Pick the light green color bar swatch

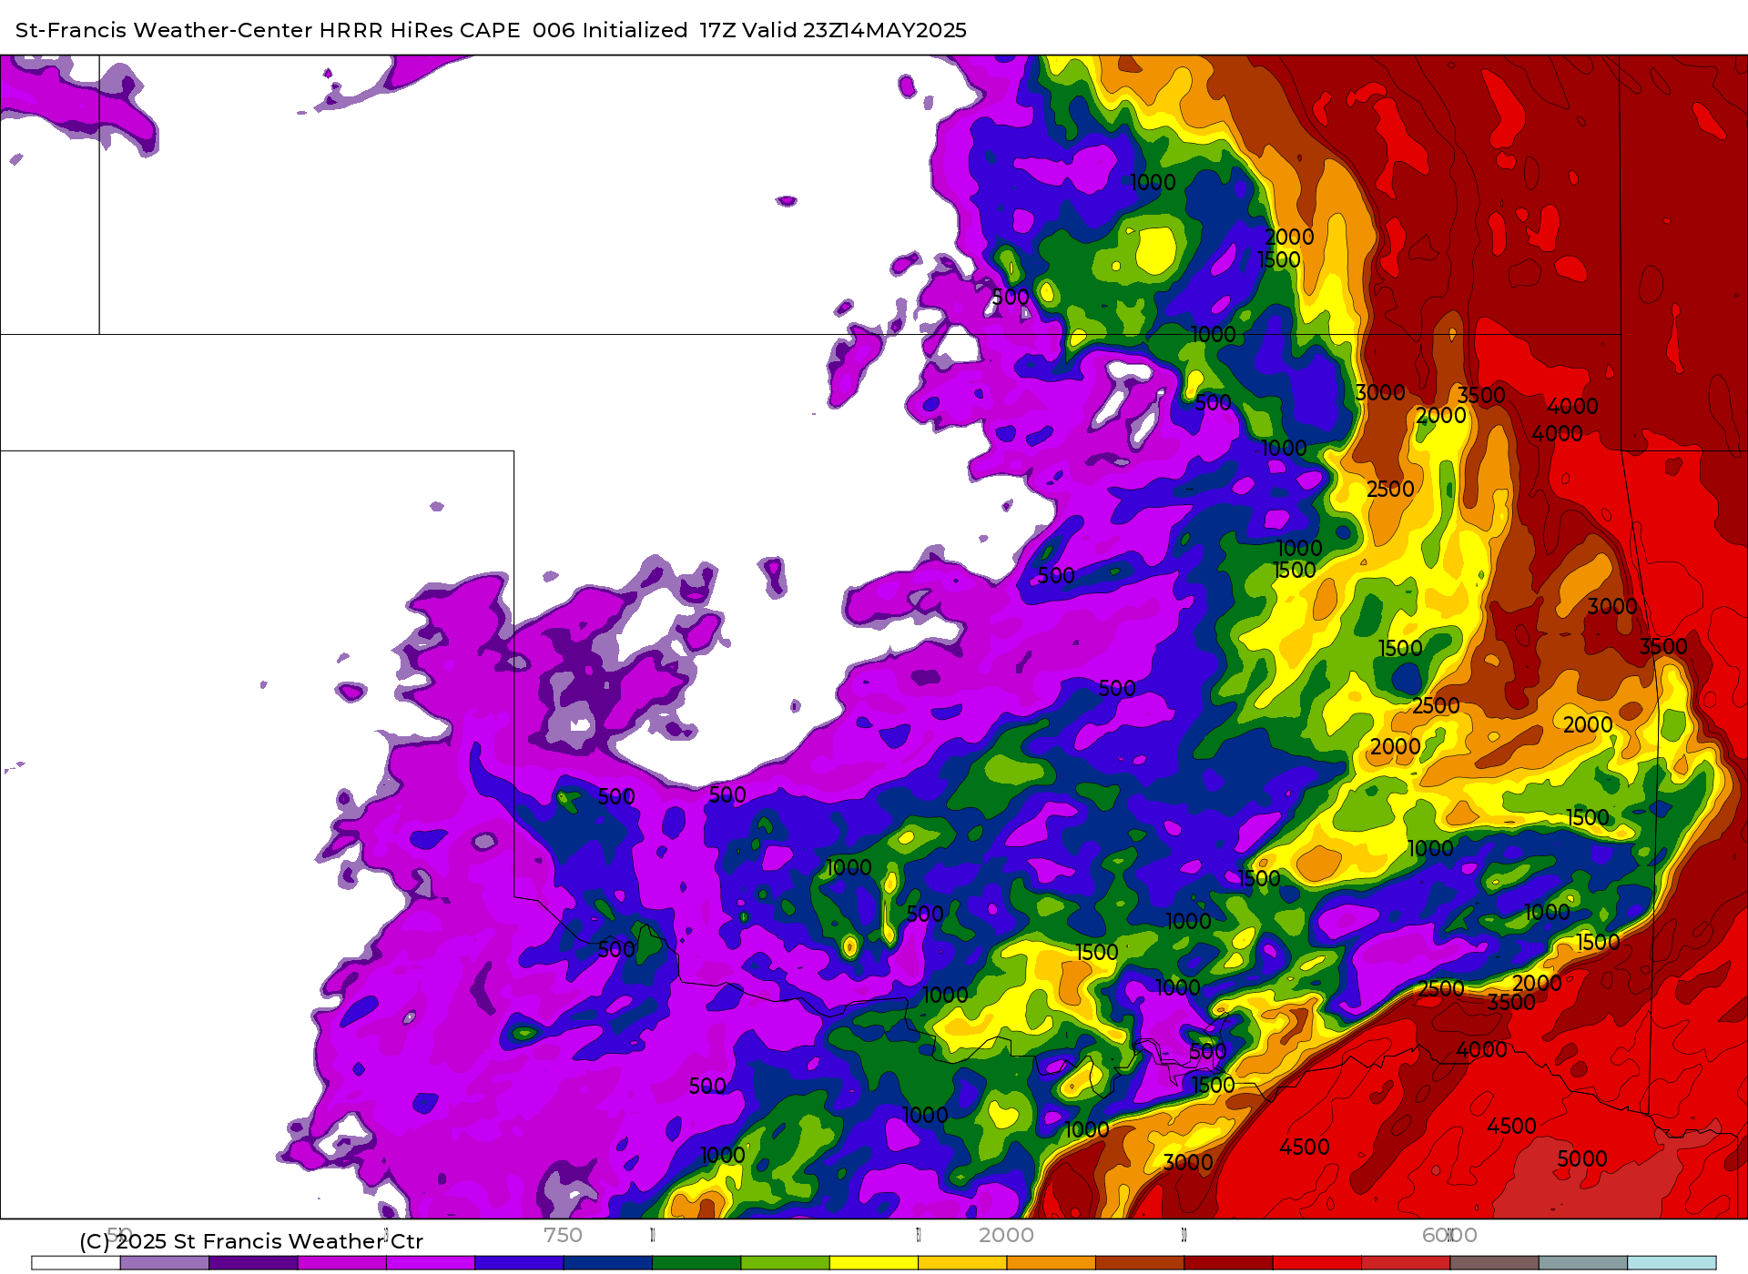coord(786,1263)
